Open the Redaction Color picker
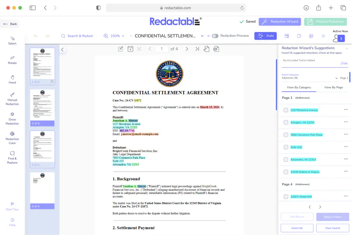 coord(12,138)
